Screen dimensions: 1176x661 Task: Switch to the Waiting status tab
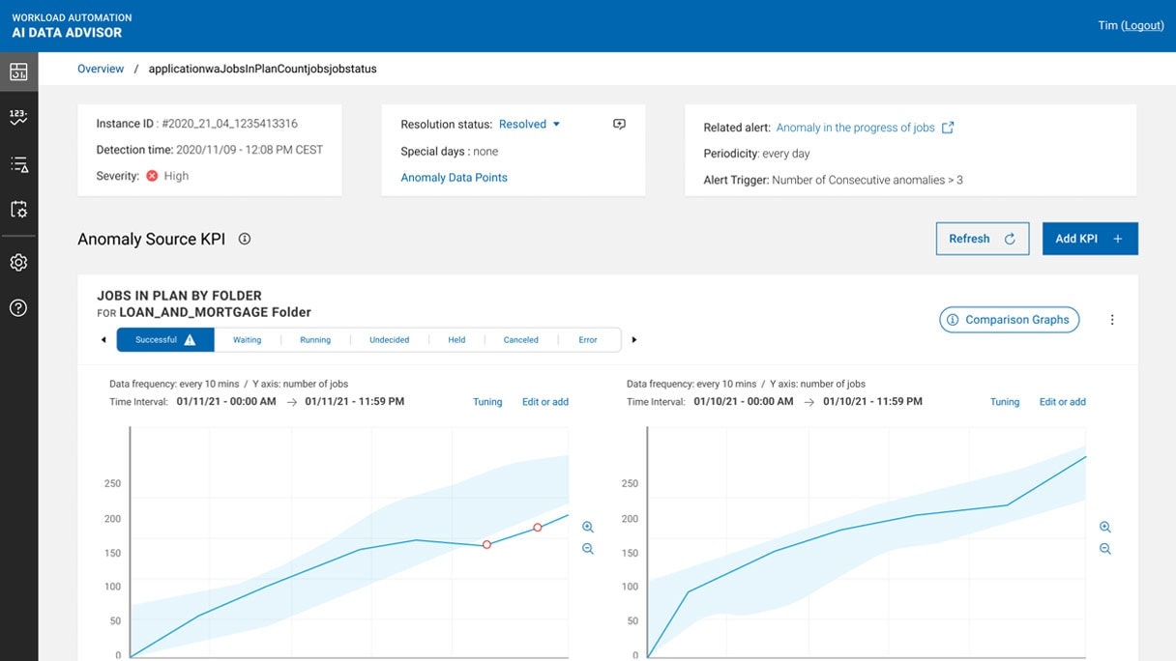pyautogui.click(x=247, y=339)
